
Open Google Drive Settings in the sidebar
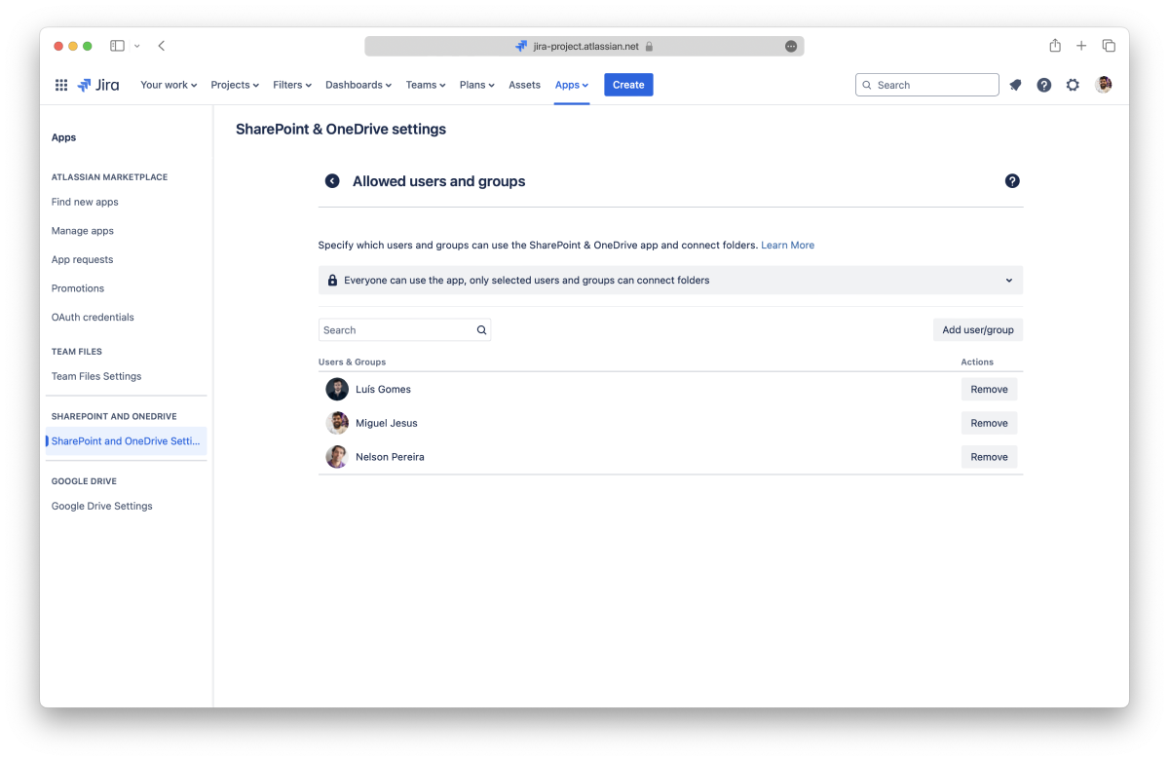click(x=102, y=506)
